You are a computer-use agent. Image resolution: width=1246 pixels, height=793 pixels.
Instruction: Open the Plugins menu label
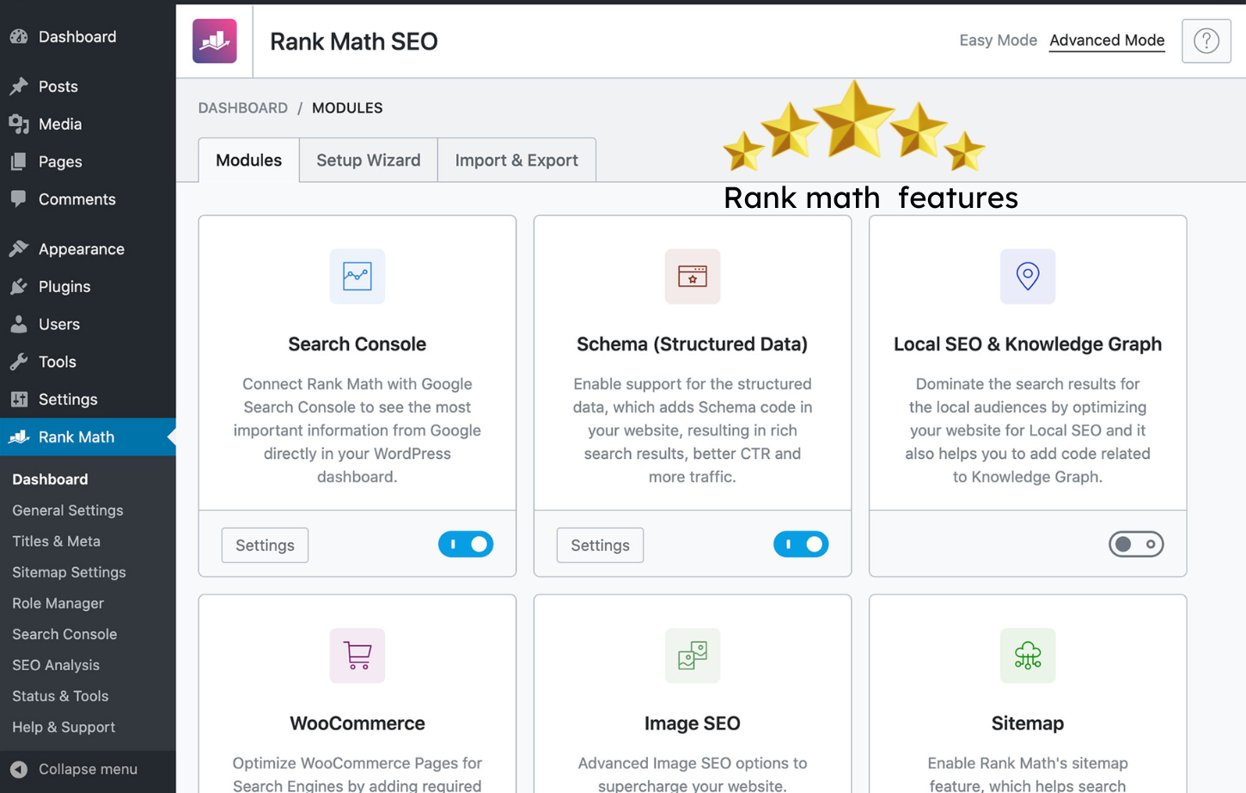tap(64, 286)
